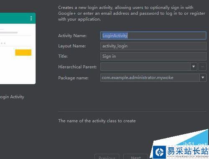Click the 'Creates a new login activity' description text
The height and width of the screenshot is (159, 209).
coord(132,13)
